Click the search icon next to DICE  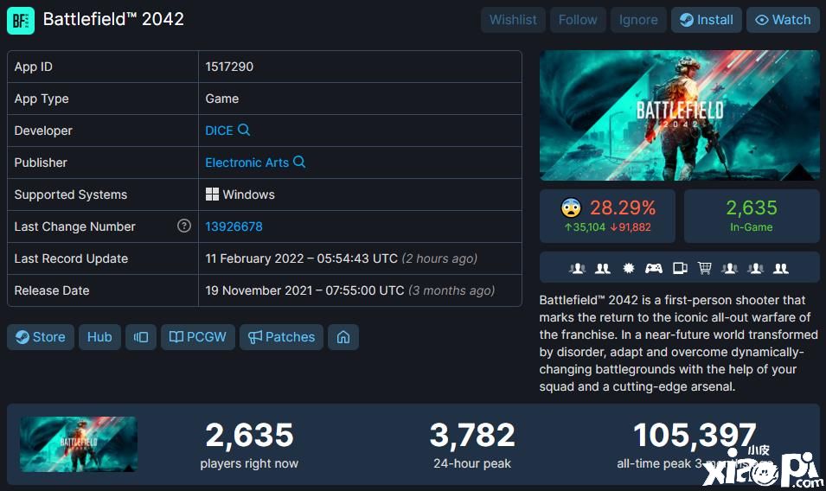tap(244, 130)
